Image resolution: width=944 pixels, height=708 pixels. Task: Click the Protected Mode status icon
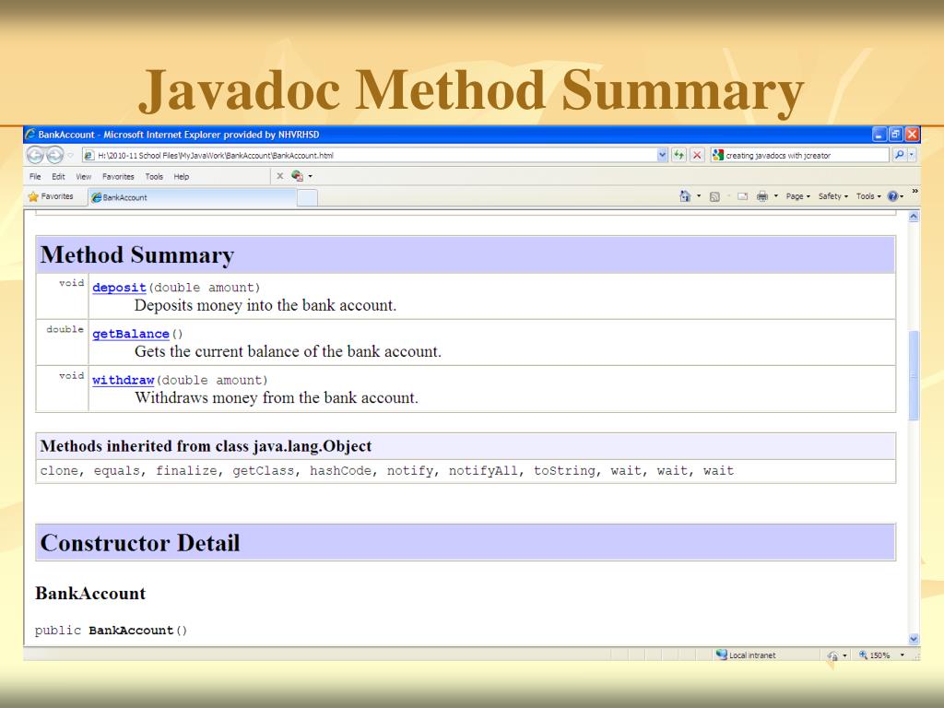(x=833, y=655)
